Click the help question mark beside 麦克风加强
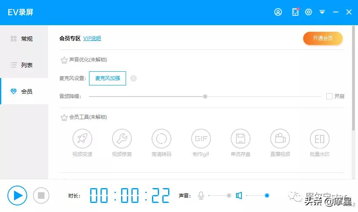358x212 pixels. pyautogui.click(x=133, y=78)
